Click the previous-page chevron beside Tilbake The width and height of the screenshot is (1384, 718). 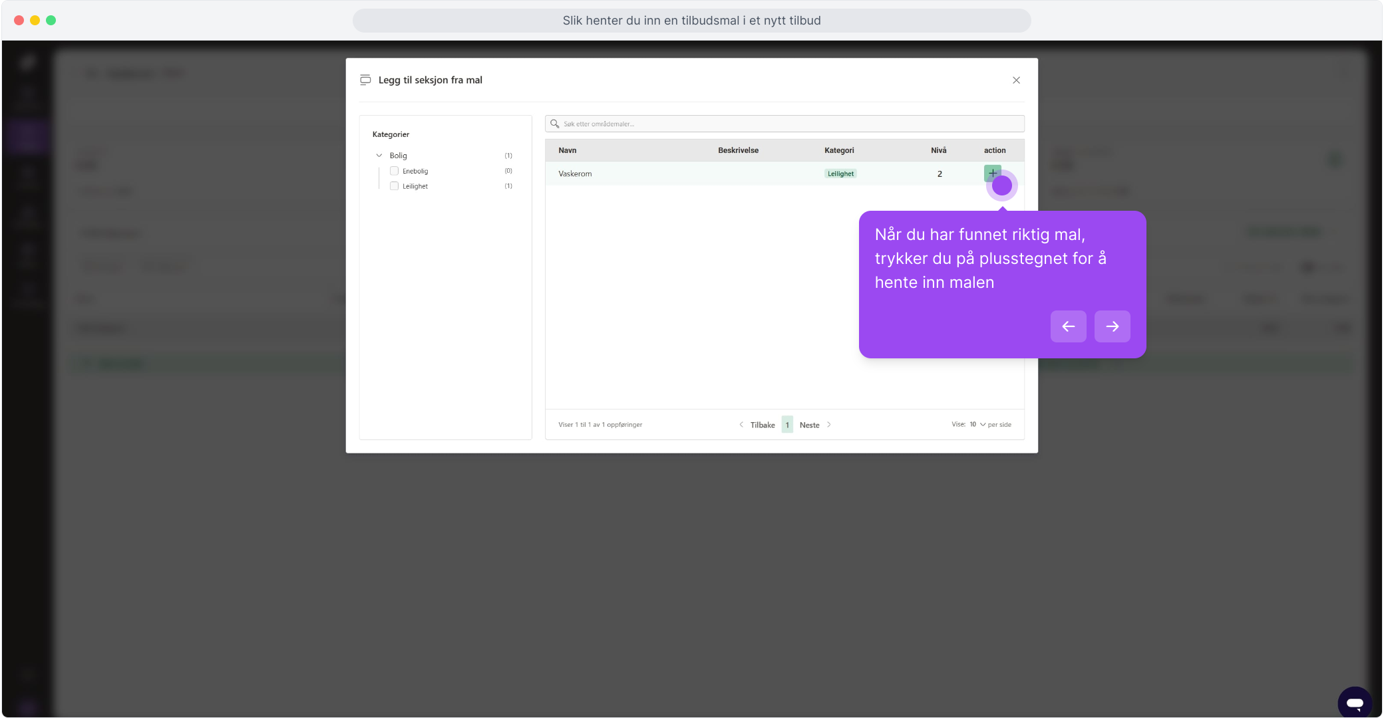tap(741, 425)
